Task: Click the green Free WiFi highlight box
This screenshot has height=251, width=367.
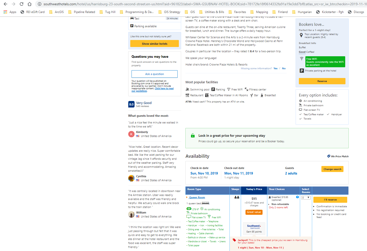Action: 325,62
